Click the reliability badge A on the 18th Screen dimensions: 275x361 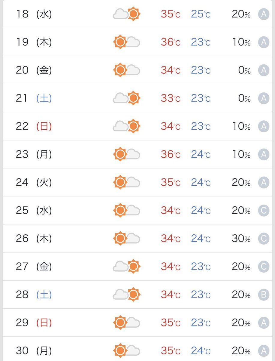(264, 14)
